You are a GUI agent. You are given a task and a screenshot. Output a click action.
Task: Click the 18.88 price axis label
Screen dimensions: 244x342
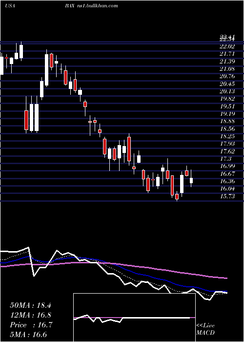pos(227,121)
